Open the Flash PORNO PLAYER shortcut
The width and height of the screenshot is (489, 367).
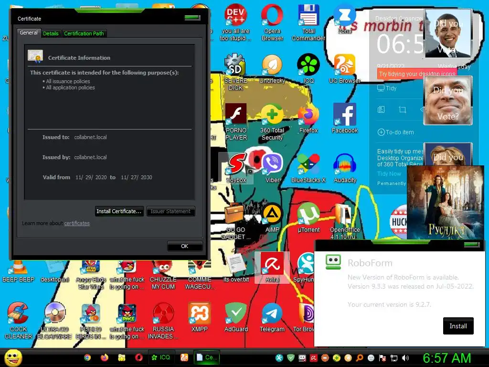[236, 122]
